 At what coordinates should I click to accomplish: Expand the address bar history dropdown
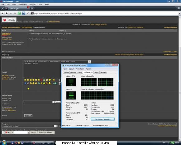point(179,13)
